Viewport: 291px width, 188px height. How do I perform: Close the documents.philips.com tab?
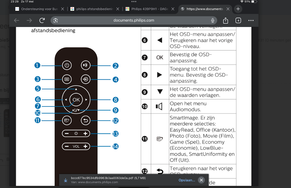click(228, 9)
